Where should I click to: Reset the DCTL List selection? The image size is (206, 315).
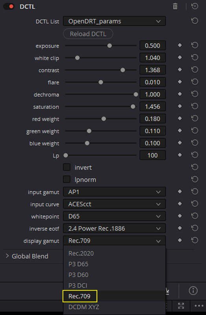click(195, 21)
